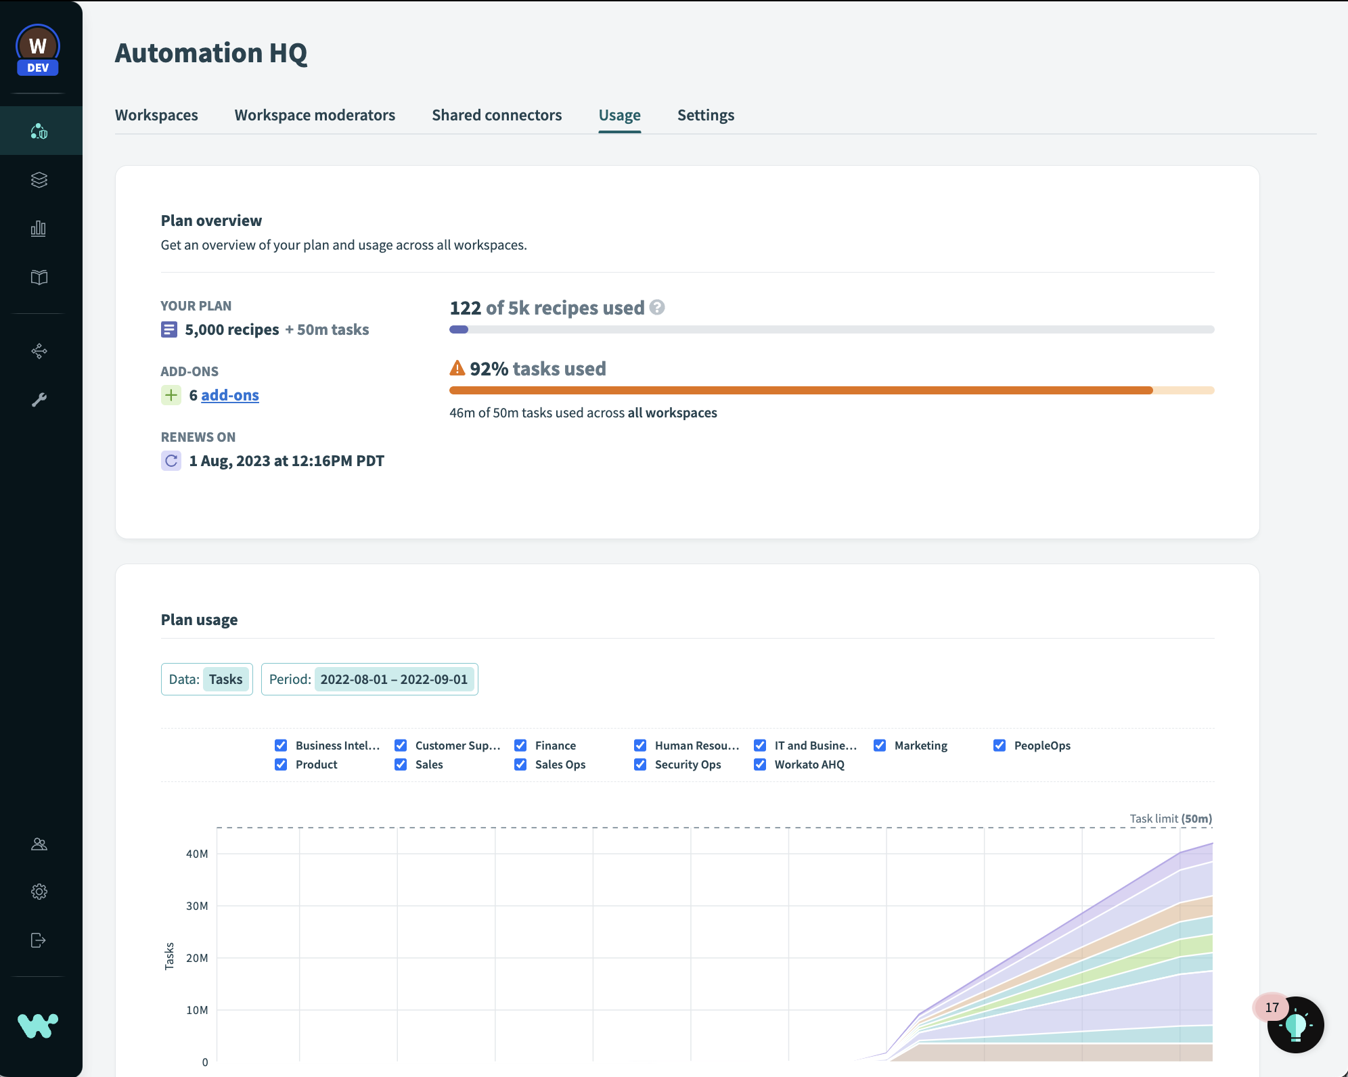Disable the Security Ops checkbox
1348x1077 pixels.
(x=640, y=764)
